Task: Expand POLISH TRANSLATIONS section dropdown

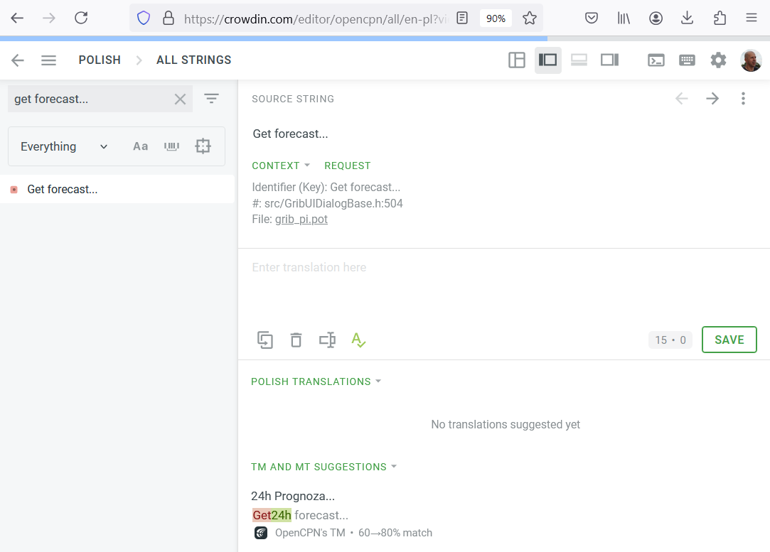Action: [316, 381]
